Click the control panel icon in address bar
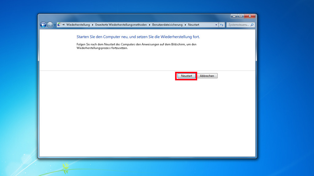 point(59,25)
